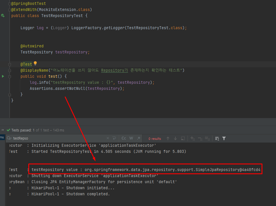Enable regex search (.*) option
276x206 pixels.
point(138,138)
